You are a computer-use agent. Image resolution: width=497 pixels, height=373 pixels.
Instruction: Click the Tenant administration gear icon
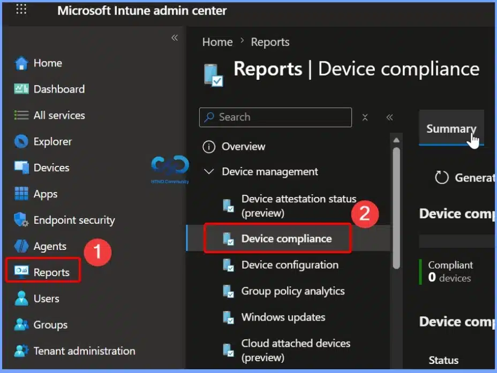(21, 351)
